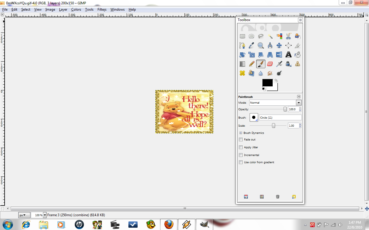Open the Layer menu
Screen dimensions: 369x230
63,9
